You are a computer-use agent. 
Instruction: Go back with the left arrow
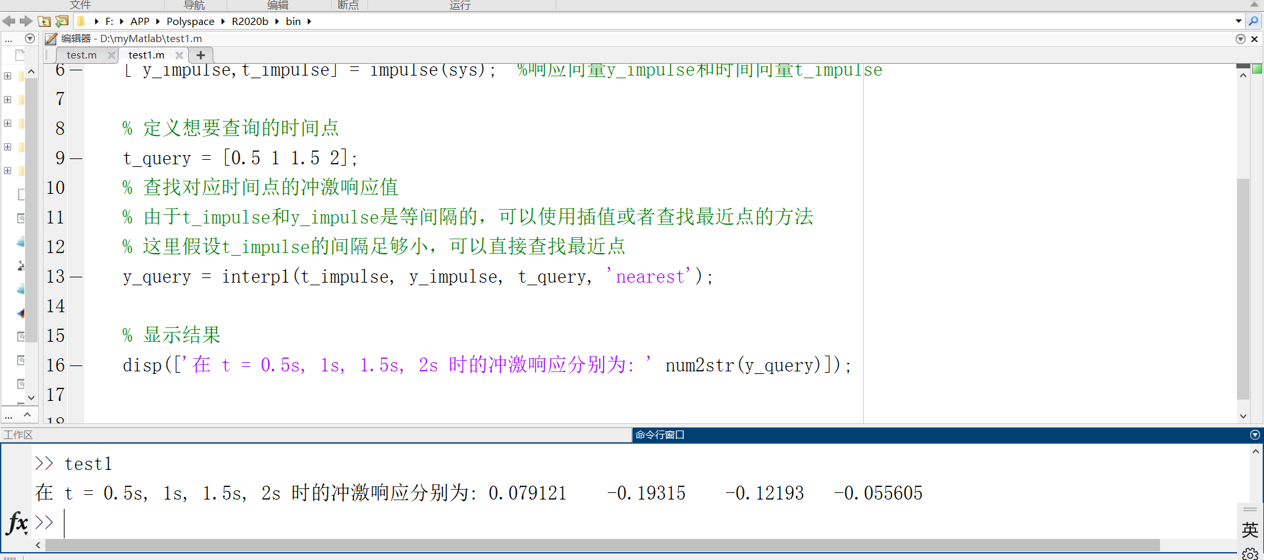pyautogui.click(x=9, y=21)
